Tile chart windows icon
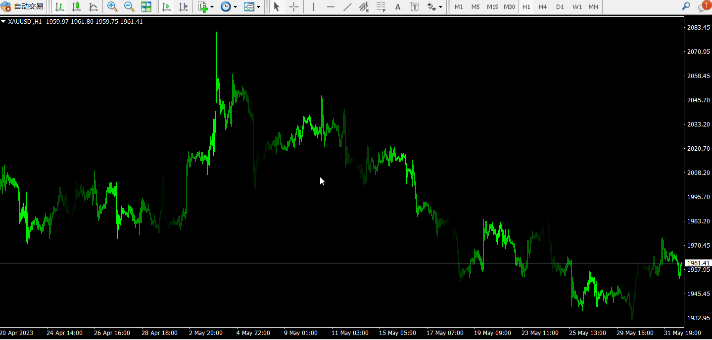Image resolution: width=712 pixels, height=340 pixels. 146,7
